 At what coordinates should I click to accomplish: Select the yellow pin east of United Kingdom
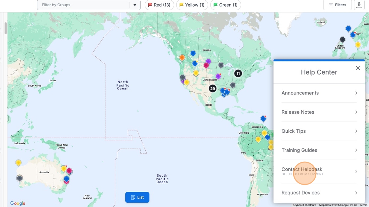click(358, 45)
